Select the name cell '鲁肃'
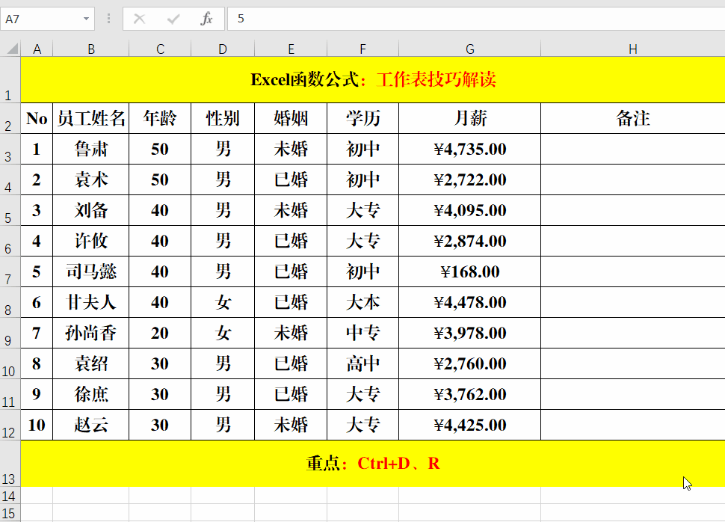This screenshot has width=725, height=522. 91,149
